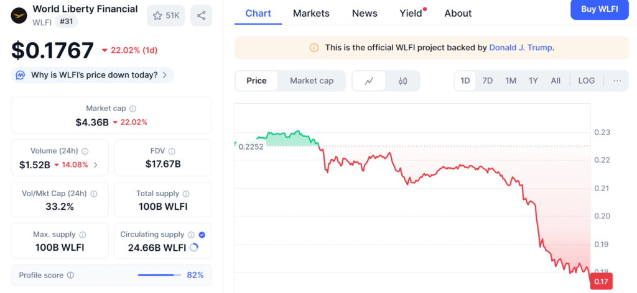Click the Circulating supply verified badge
The width and height of the screenshot is (637, 293).
[202, 235]
